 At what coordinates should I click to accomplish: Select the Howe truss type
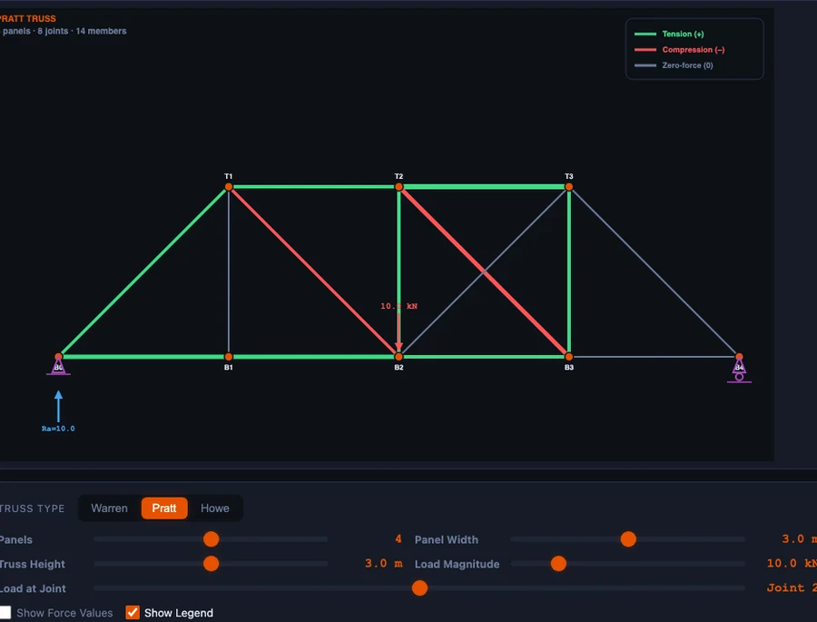tap(214, 508)
